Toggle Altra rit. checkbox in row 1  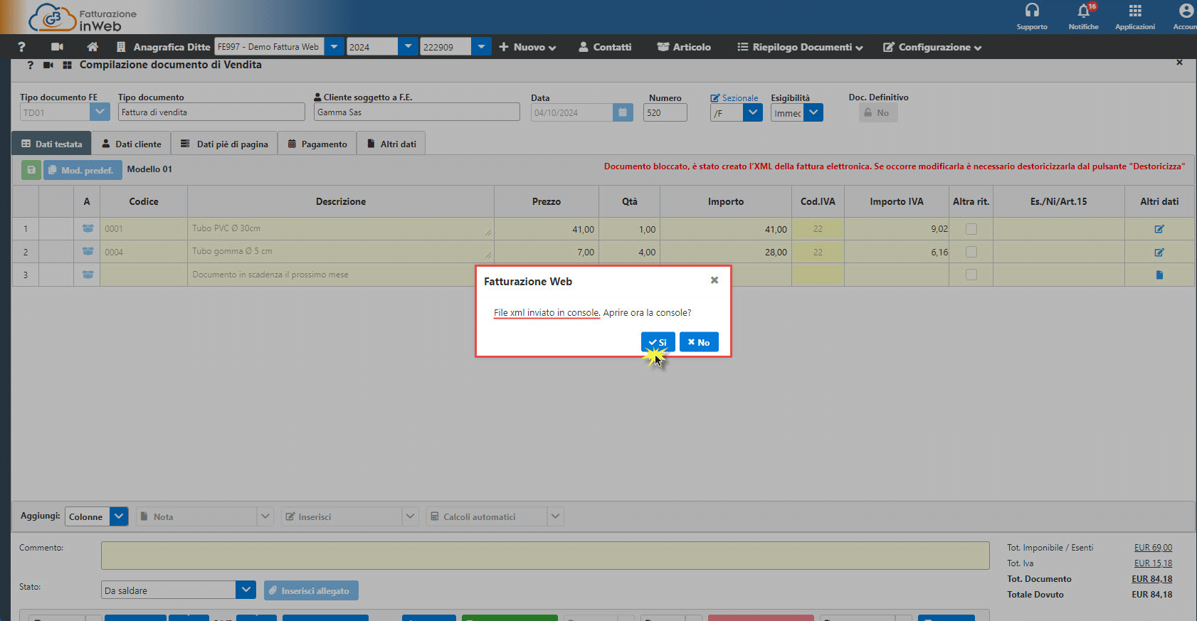point(971,229)
